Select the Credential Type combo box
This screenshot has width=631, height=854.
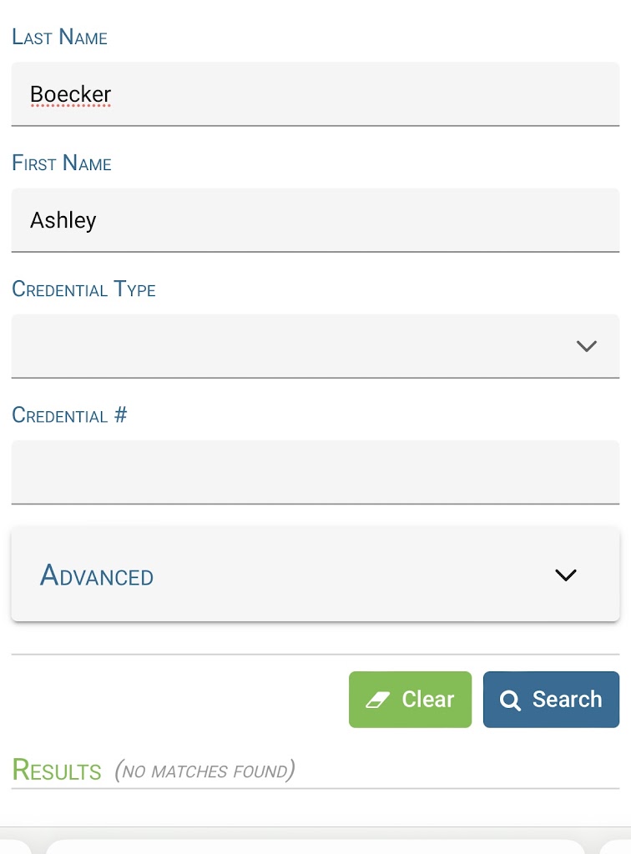point(292,345)
